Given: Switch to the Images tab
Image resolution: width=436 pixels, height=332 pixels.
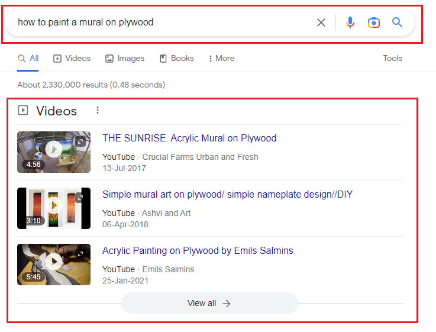Looking at the screenshot, I should 125,59.
